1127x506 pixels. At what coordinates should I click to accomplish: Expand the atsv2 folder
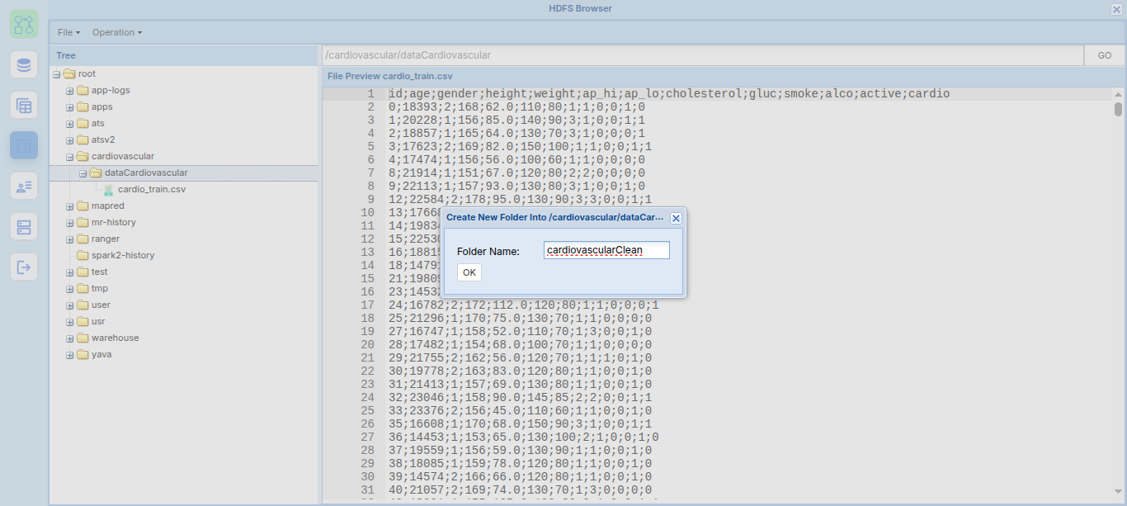pyautogui.click(x=70, y=140)
